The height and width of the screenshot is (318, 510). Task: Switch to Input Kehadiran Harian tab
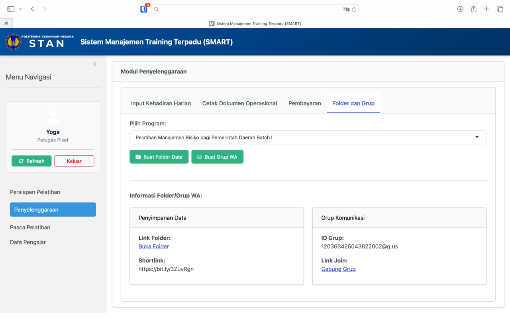[x=161, y=103]
